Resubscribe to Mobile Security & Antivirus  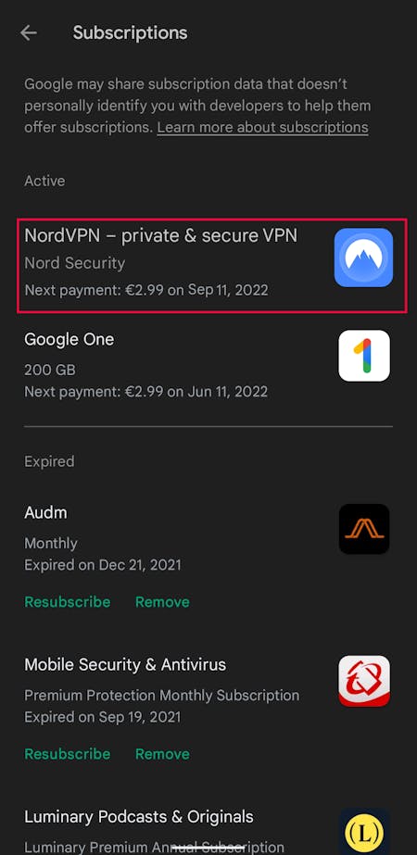[67, 754]
